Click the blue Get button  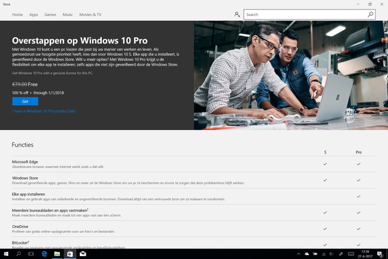pos(25,101)
